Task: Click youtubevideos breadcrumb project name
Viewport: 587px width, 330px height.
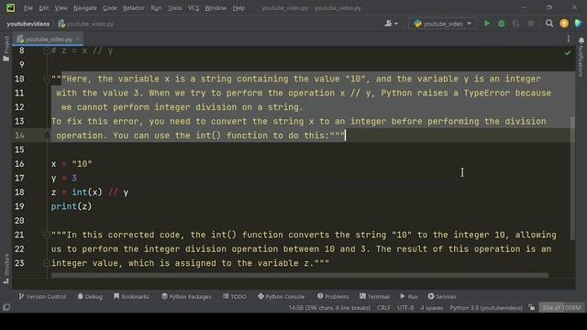Action: (x=28, y=24)
